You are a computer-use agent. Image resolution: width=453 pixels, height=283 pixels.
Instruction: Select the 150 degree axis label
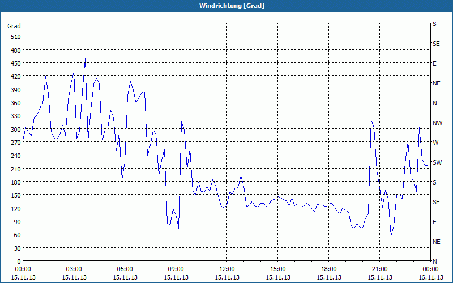pos(16,195)
